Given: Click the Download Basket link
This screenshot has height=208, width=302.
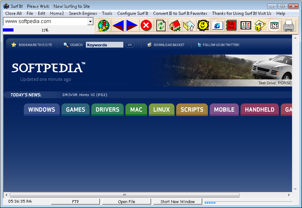Looking at the screenshot, I should (169, 45).
